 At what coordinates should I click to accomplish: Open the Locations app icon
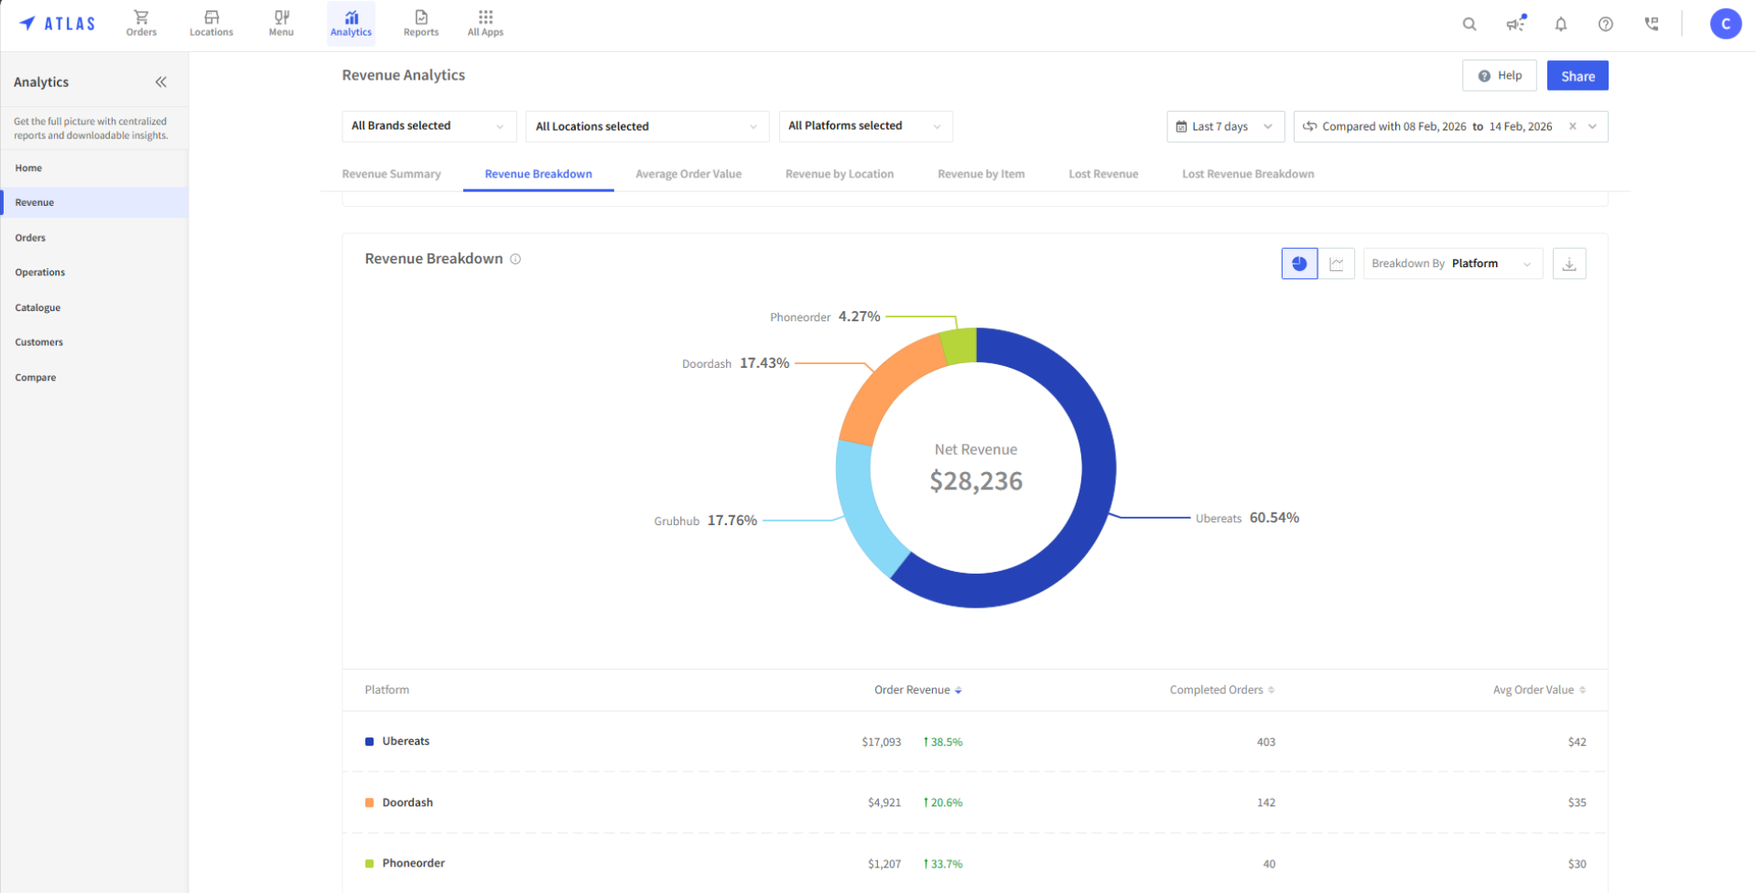pyautogui.click(x=211, y=23)
